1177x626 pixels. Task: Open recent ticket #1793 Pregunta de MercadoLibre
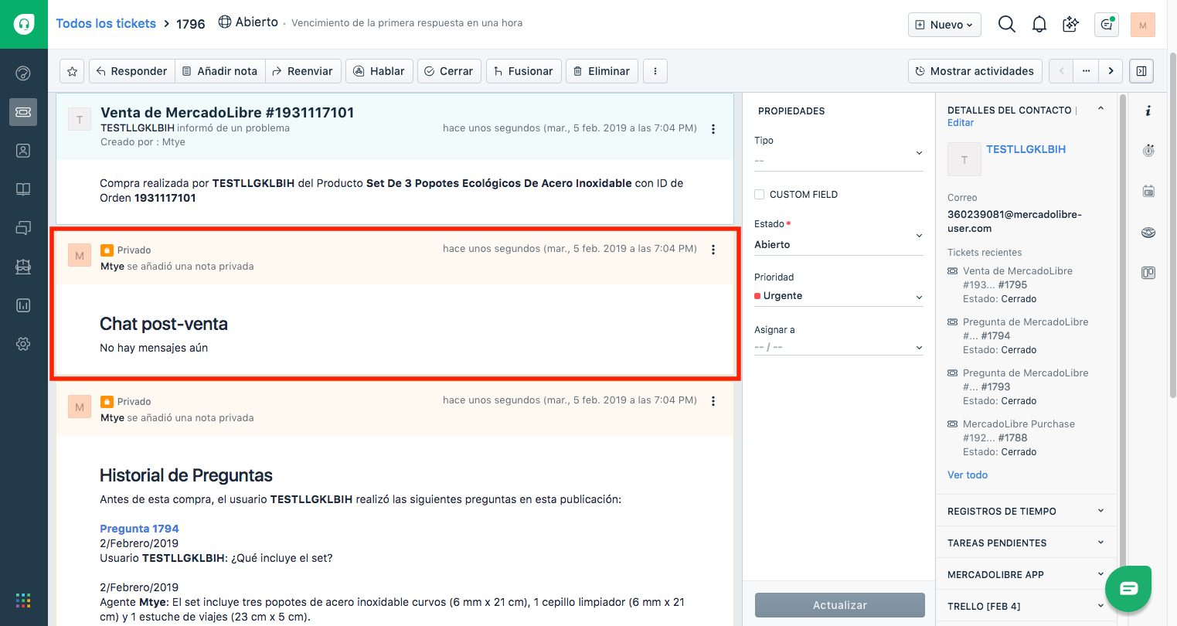point(1025,379)
